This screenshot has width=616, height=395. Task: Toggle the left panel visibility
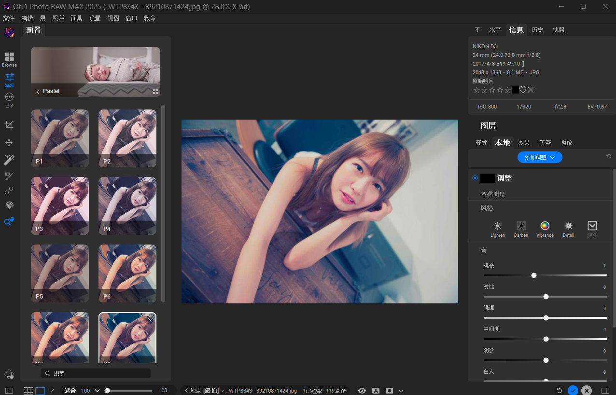(x=9, y=391)
